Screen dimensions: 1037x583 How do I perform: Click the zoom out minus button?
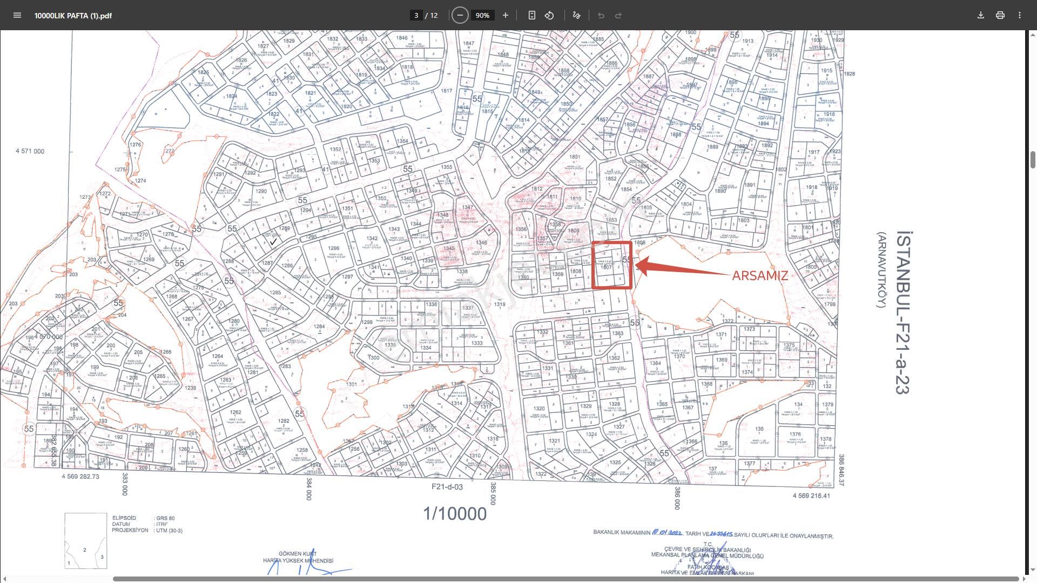pos(460,15)
